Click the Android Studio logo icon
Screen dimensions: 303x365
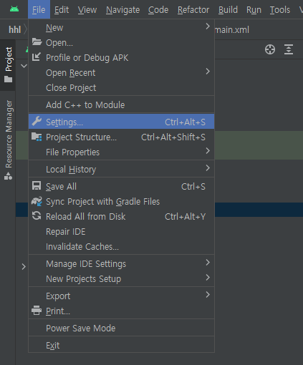pos(14,9)
